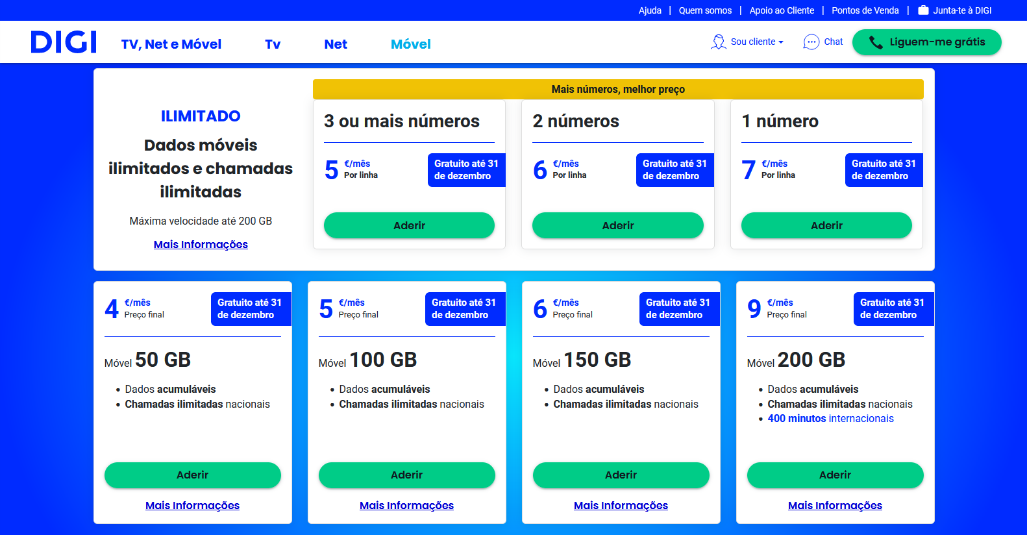Click the price 9 €/mês Preço final
The image size is (1027, 535).
coord(777,308)
